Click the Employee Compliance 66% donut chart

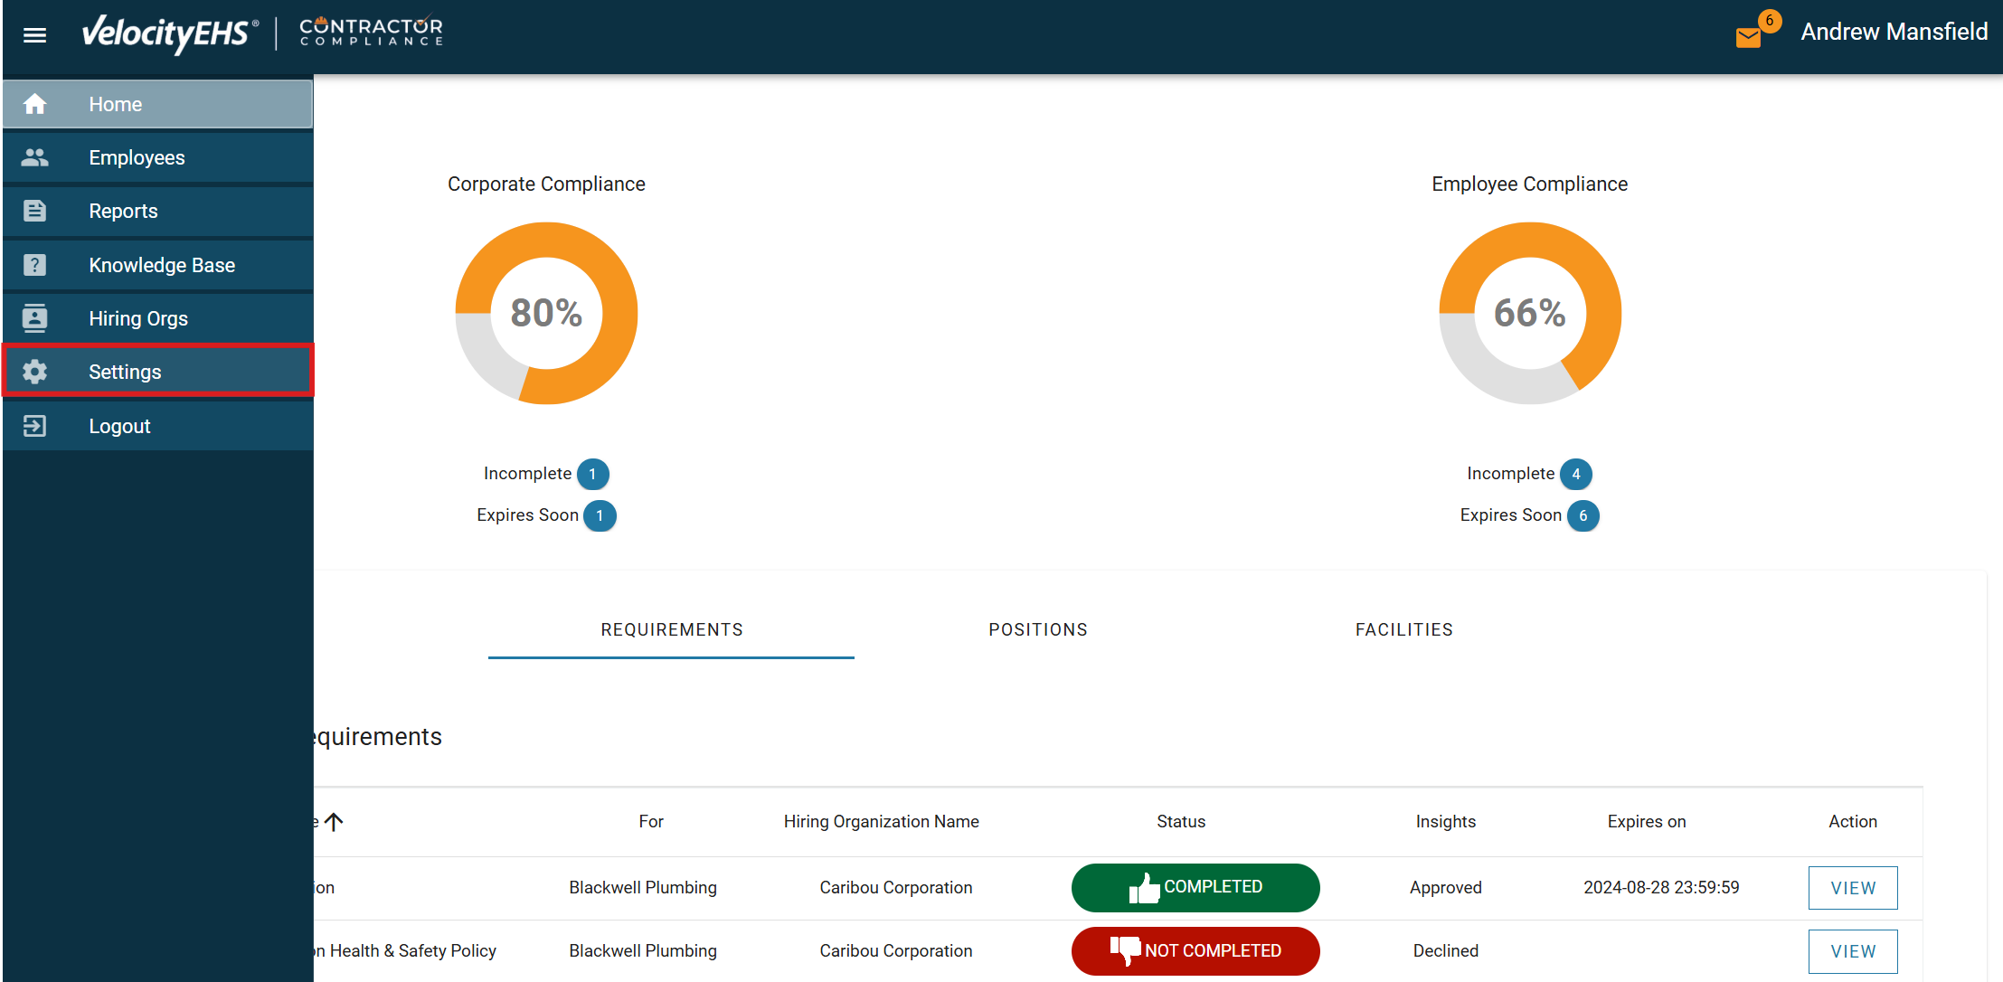(x=1529, y=313)
